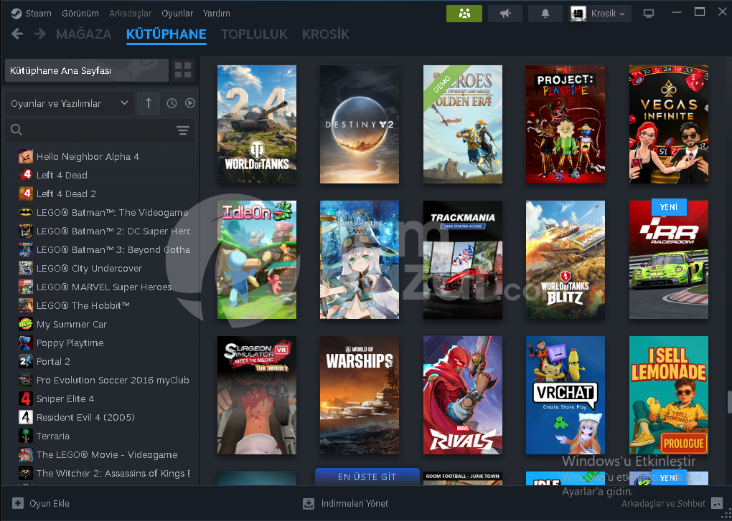This screenshot has width=732, height=521.
Task: Switch to TOPLULUK tab
Action: [255, 34]
